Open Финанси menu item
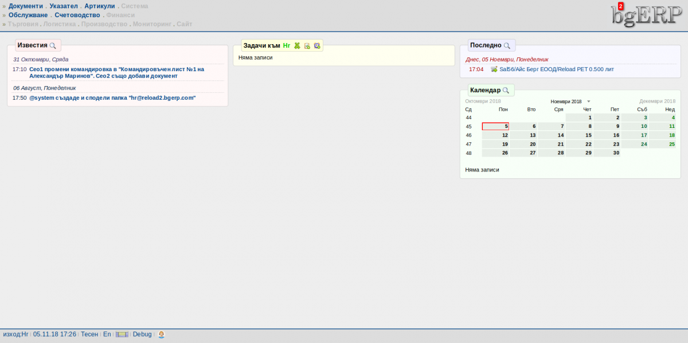This screenshot has height=343, width=688. click(121, 15)
